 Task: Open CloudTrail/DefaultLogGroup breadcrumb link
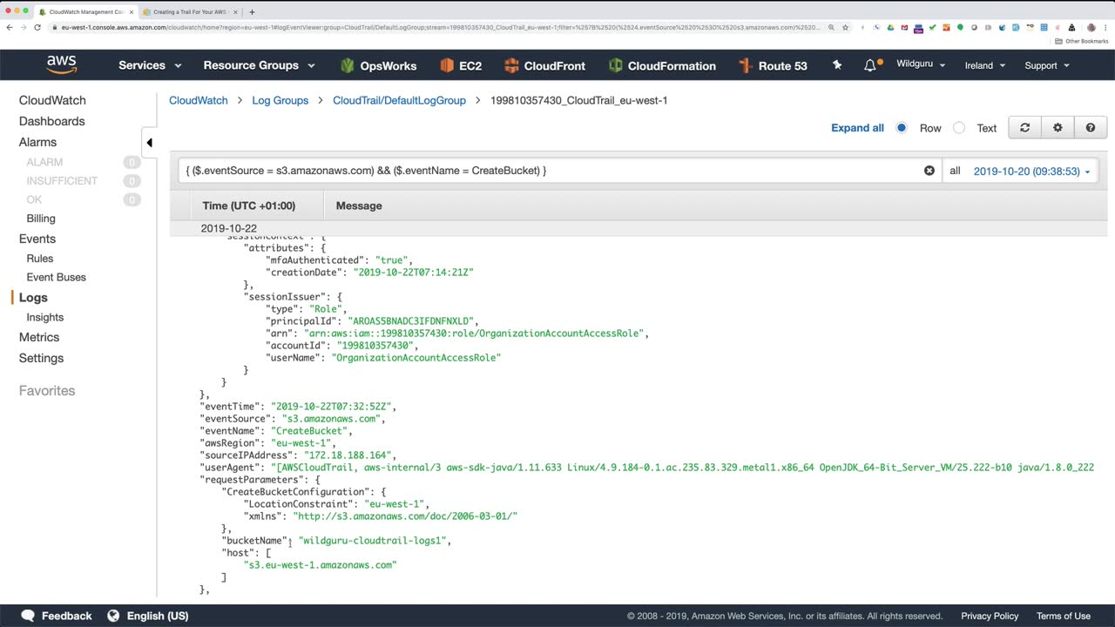click(x=399, y=100)
